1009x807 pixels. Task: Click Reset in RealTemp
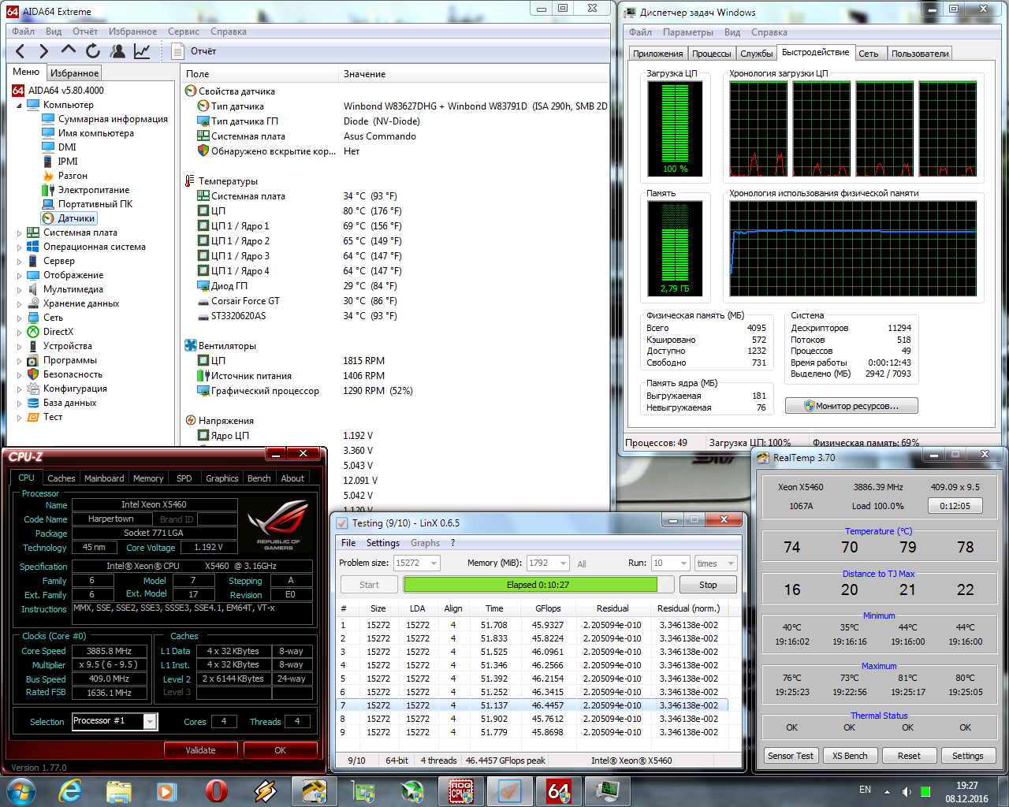(909, 756)
